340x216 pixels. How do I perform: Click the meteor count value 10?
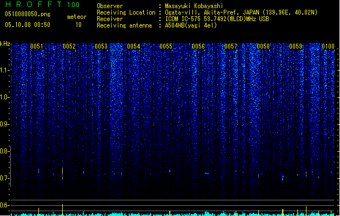tap(78, 25)
